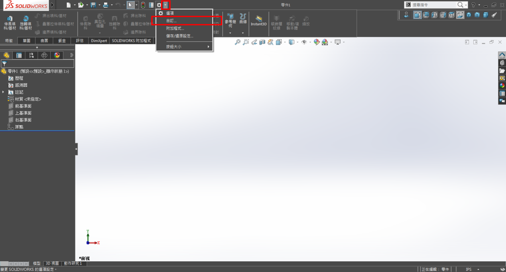This screenshot has width=506, height=272.
Task: Open the Help question mark icon
Action: pyautogui.click(x=473, y=5)
